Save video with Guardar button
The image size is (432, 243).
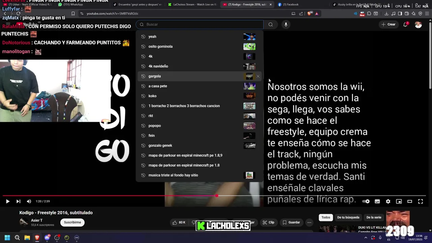[x=291, y=222]
